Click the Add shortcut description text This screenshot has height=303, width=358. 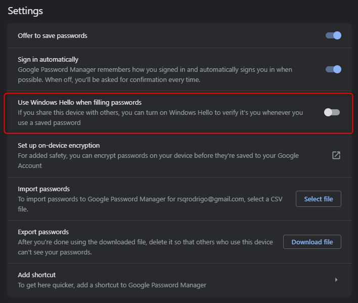112,285
